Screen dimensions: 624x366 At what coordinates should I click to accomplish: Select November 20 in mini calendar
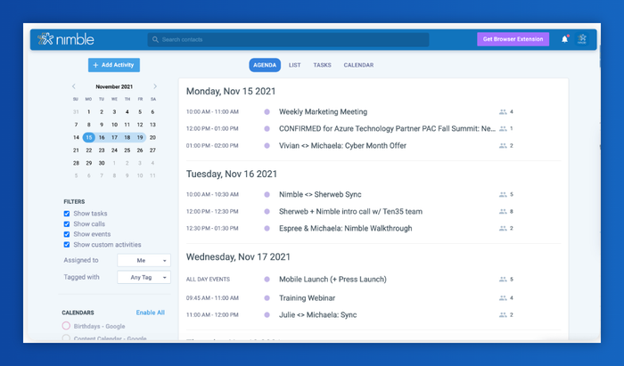[152, 137]
